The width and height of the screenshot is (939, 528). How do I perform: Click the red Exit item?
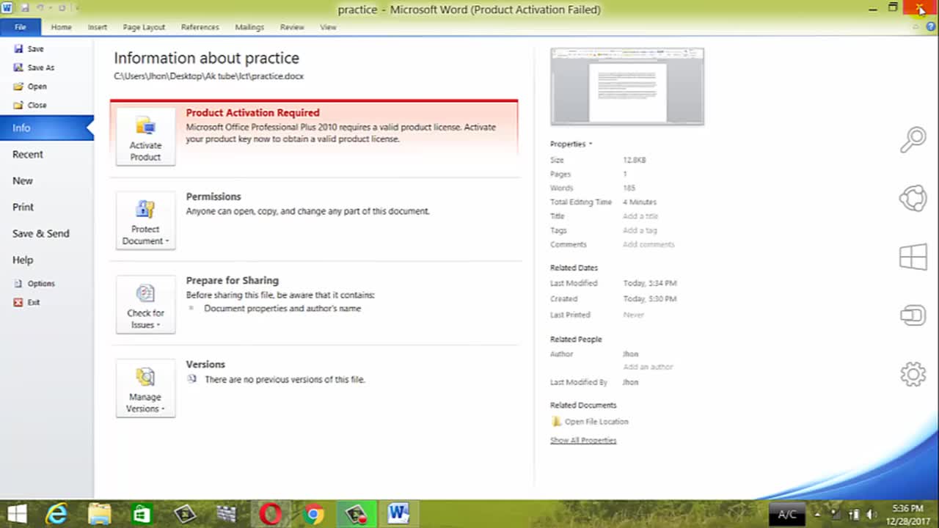point(27,302)
